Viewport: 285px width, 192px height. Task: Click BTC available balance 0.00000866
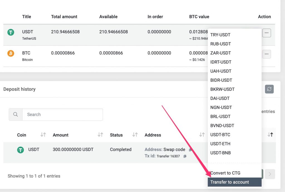[111, 53]
